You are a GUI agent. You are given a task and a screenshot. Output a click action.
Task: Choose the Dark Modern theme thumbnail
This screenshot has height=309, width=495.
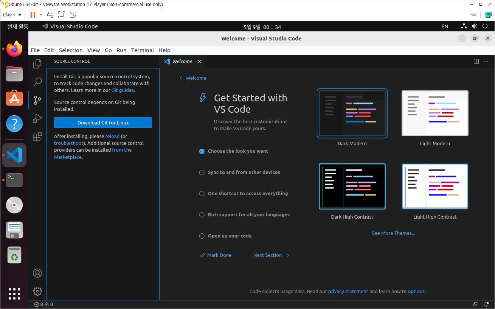coord(352,113)
